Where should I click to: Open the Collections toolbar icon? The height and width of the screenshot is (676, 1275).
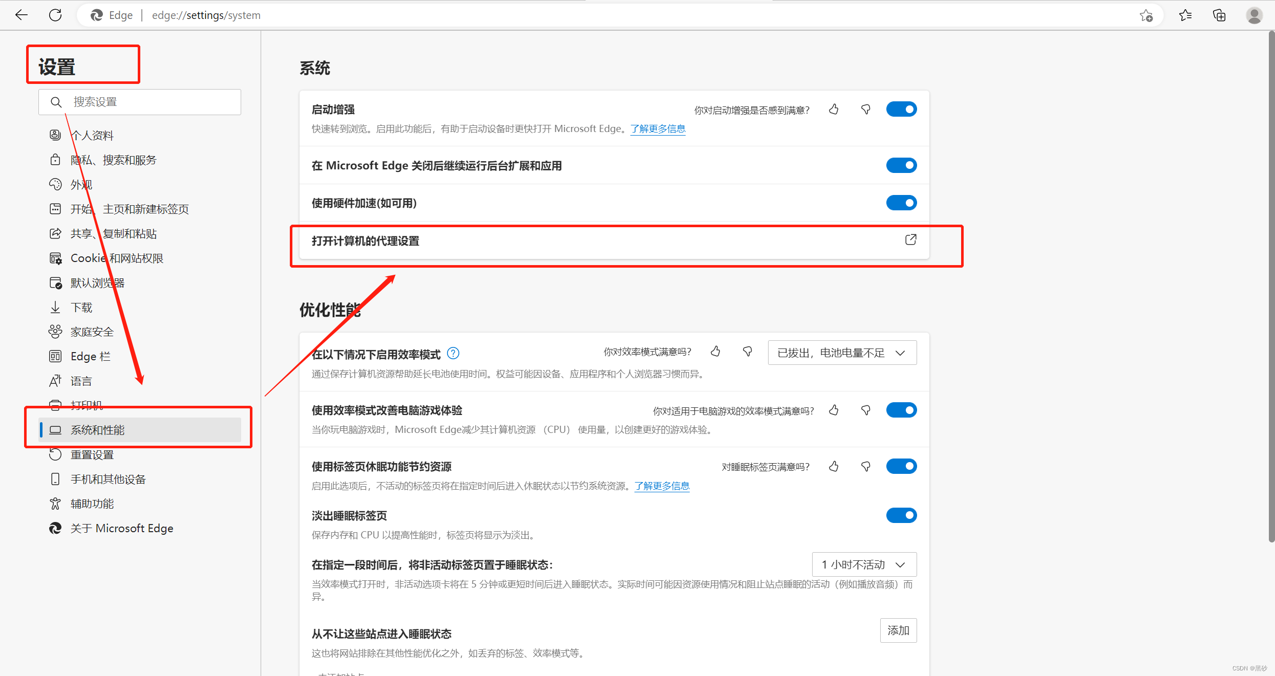pyautogui.click(x=1219, y=15)
